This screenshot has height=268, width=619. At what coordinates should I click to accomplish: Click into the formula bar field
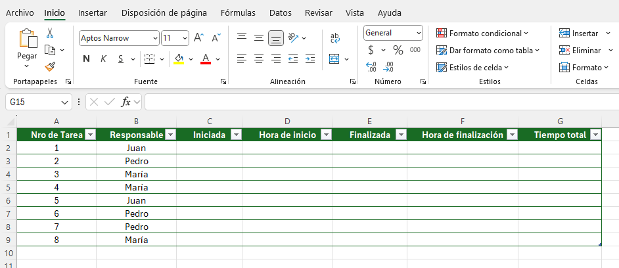(x=382, y=102)
